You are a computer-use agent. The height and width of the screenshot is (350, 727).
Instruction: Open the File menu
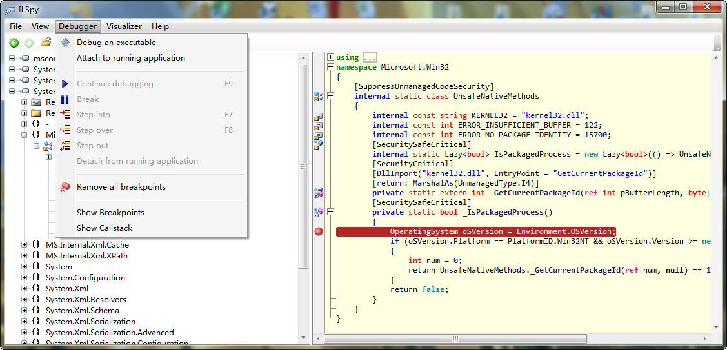click(15, 26)
